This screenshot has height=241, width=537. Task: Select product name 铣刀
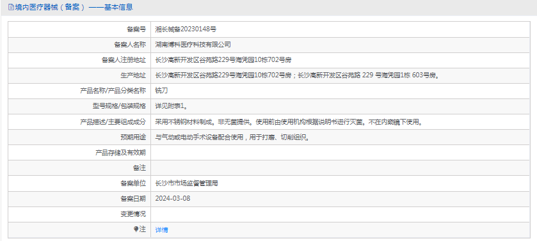tap(162, 91)
